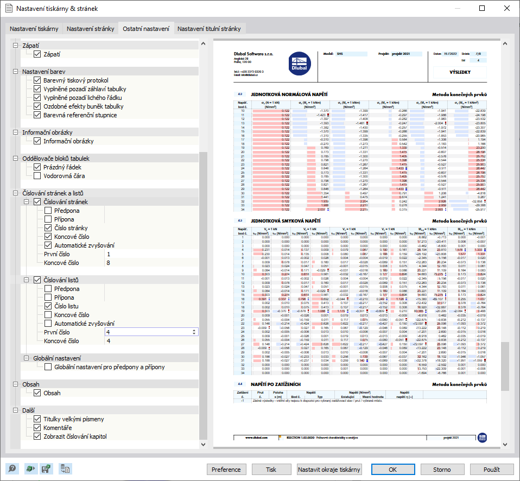
Task: Collapse Číslování stránek a listů section
Action: (15, 193)
